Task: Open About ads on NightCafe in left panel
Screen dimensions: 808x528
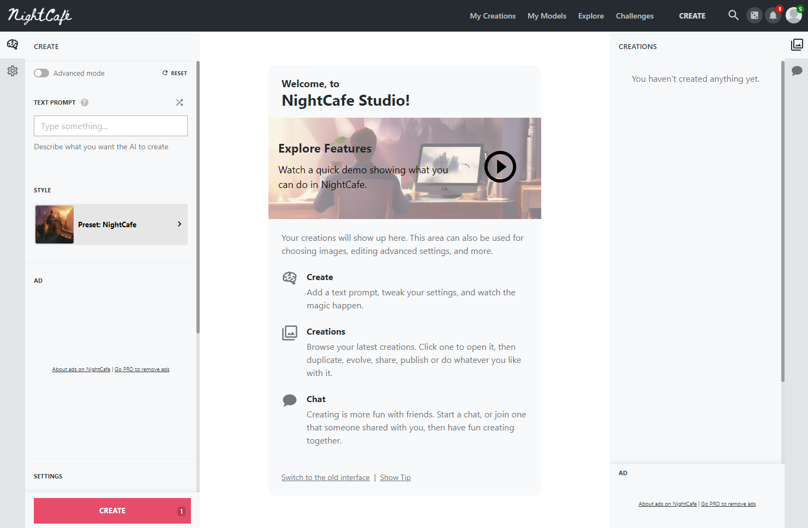Action: (x=81, y=369)
